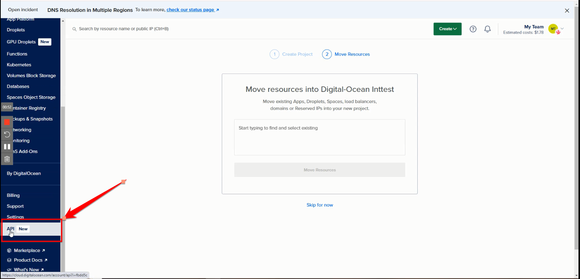The height and width of the screenshot is (279, 580).
Task: Expand the My Team account menu chevron
Action: click(x=562, y=28)
